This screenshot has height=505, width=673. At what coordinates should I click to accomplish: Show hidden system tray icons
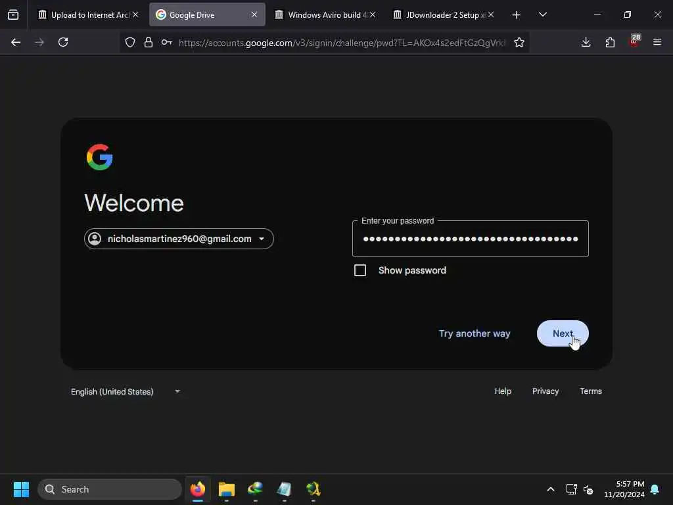click(551, 489)
